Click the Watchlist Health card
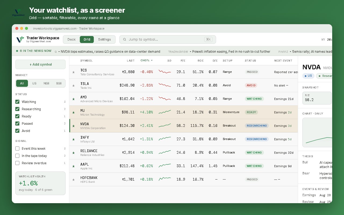Image resolution: width=344 pixels, height=215 pixels. [x=40, y=183]
